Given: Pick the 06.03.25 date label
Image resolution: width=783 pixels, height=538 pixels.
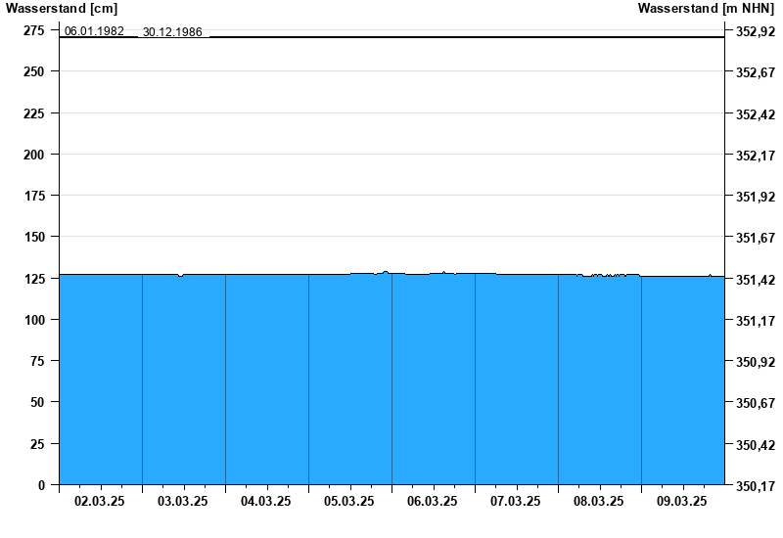Looking at the screenshot, I should coord(433,501).
